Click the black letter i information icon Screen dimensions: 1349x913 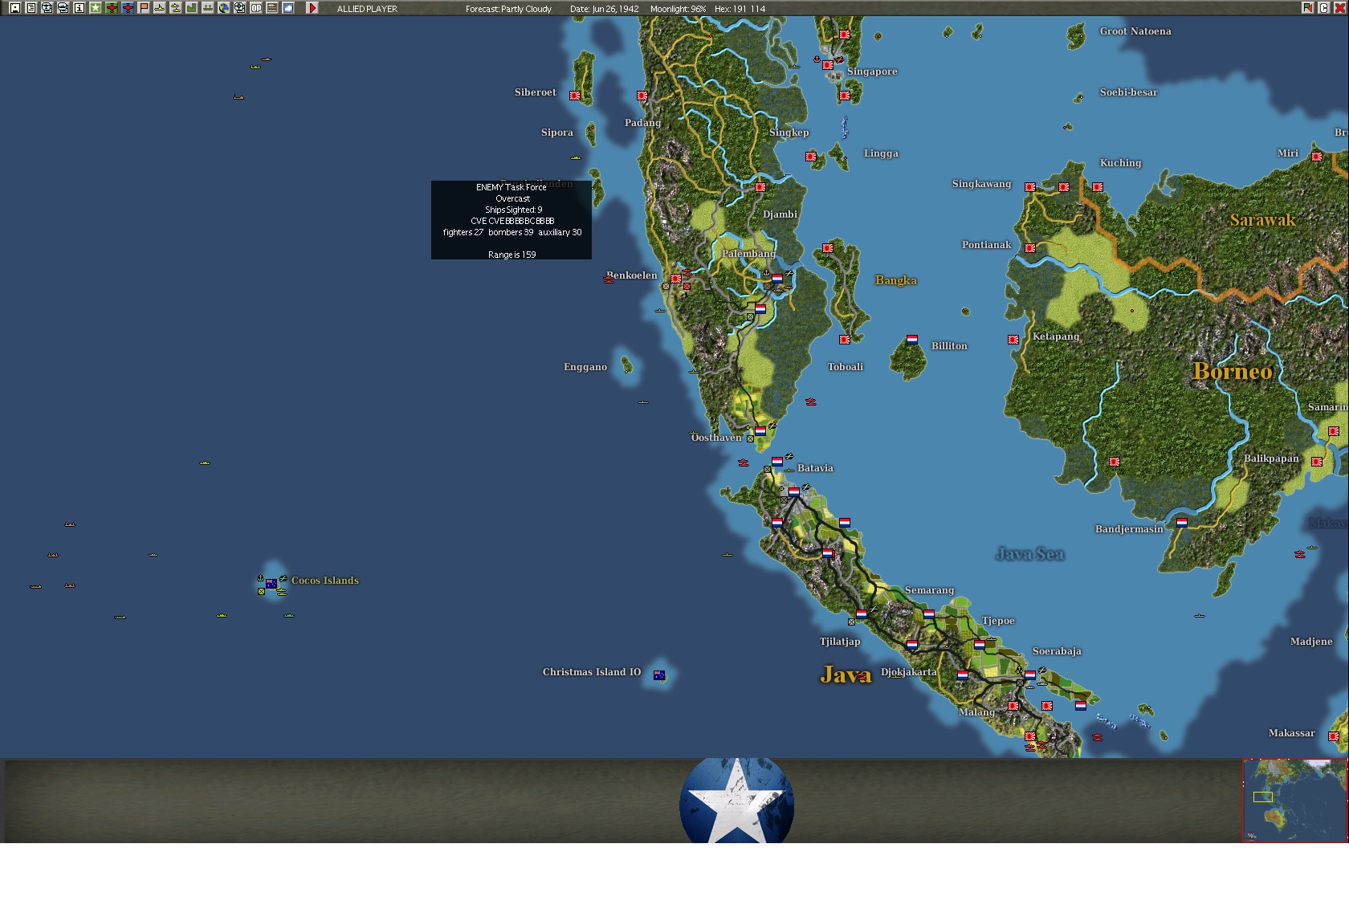[79, 8]
